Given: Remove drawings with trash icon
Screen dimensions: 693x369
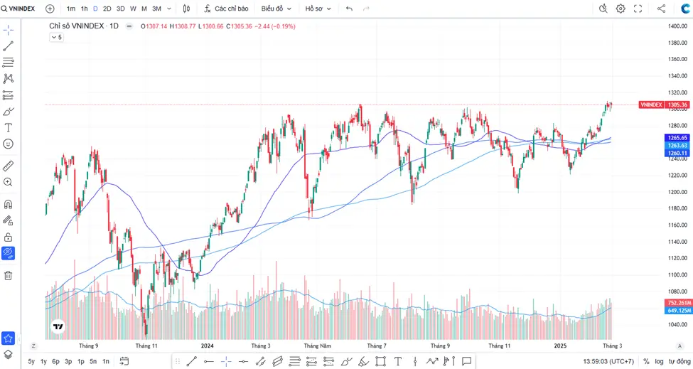Looking at the screenshot, I should 8,276.
